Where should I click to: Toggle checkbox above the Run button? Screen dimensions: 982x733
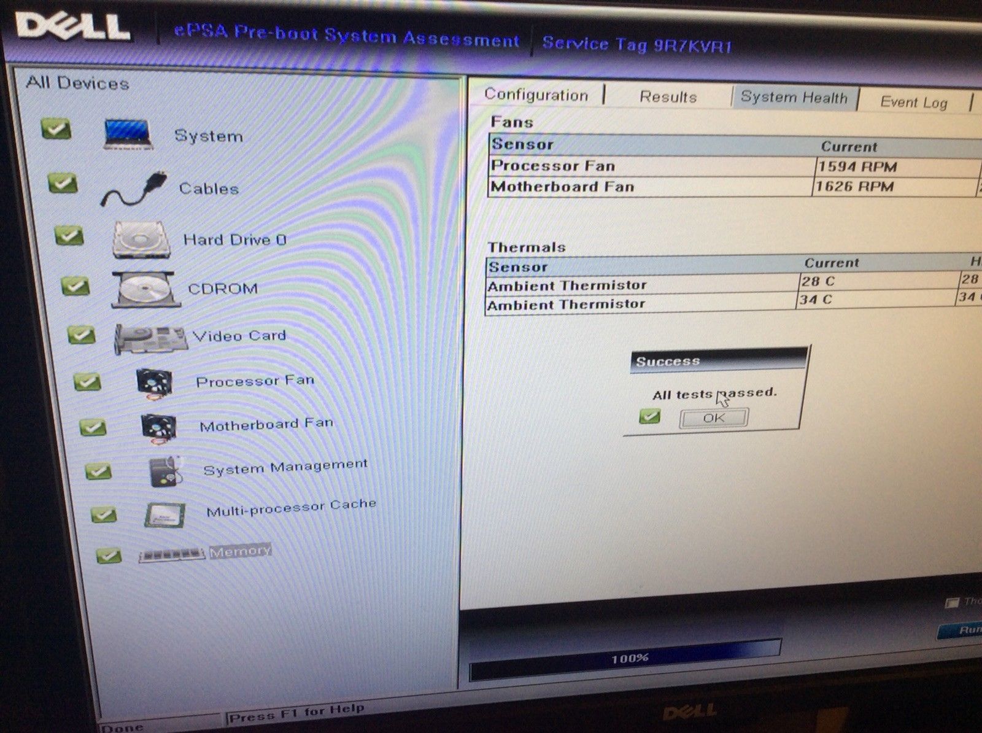click(x=952, y=603)
